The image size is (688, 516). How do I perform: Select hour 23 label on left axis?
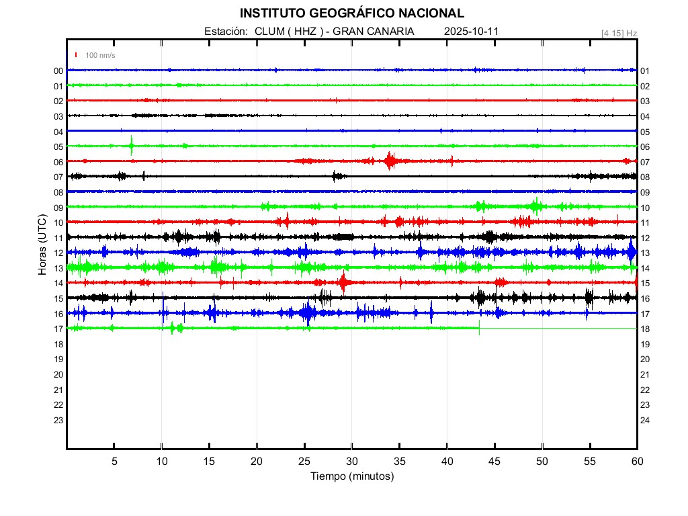pos(58,420)
